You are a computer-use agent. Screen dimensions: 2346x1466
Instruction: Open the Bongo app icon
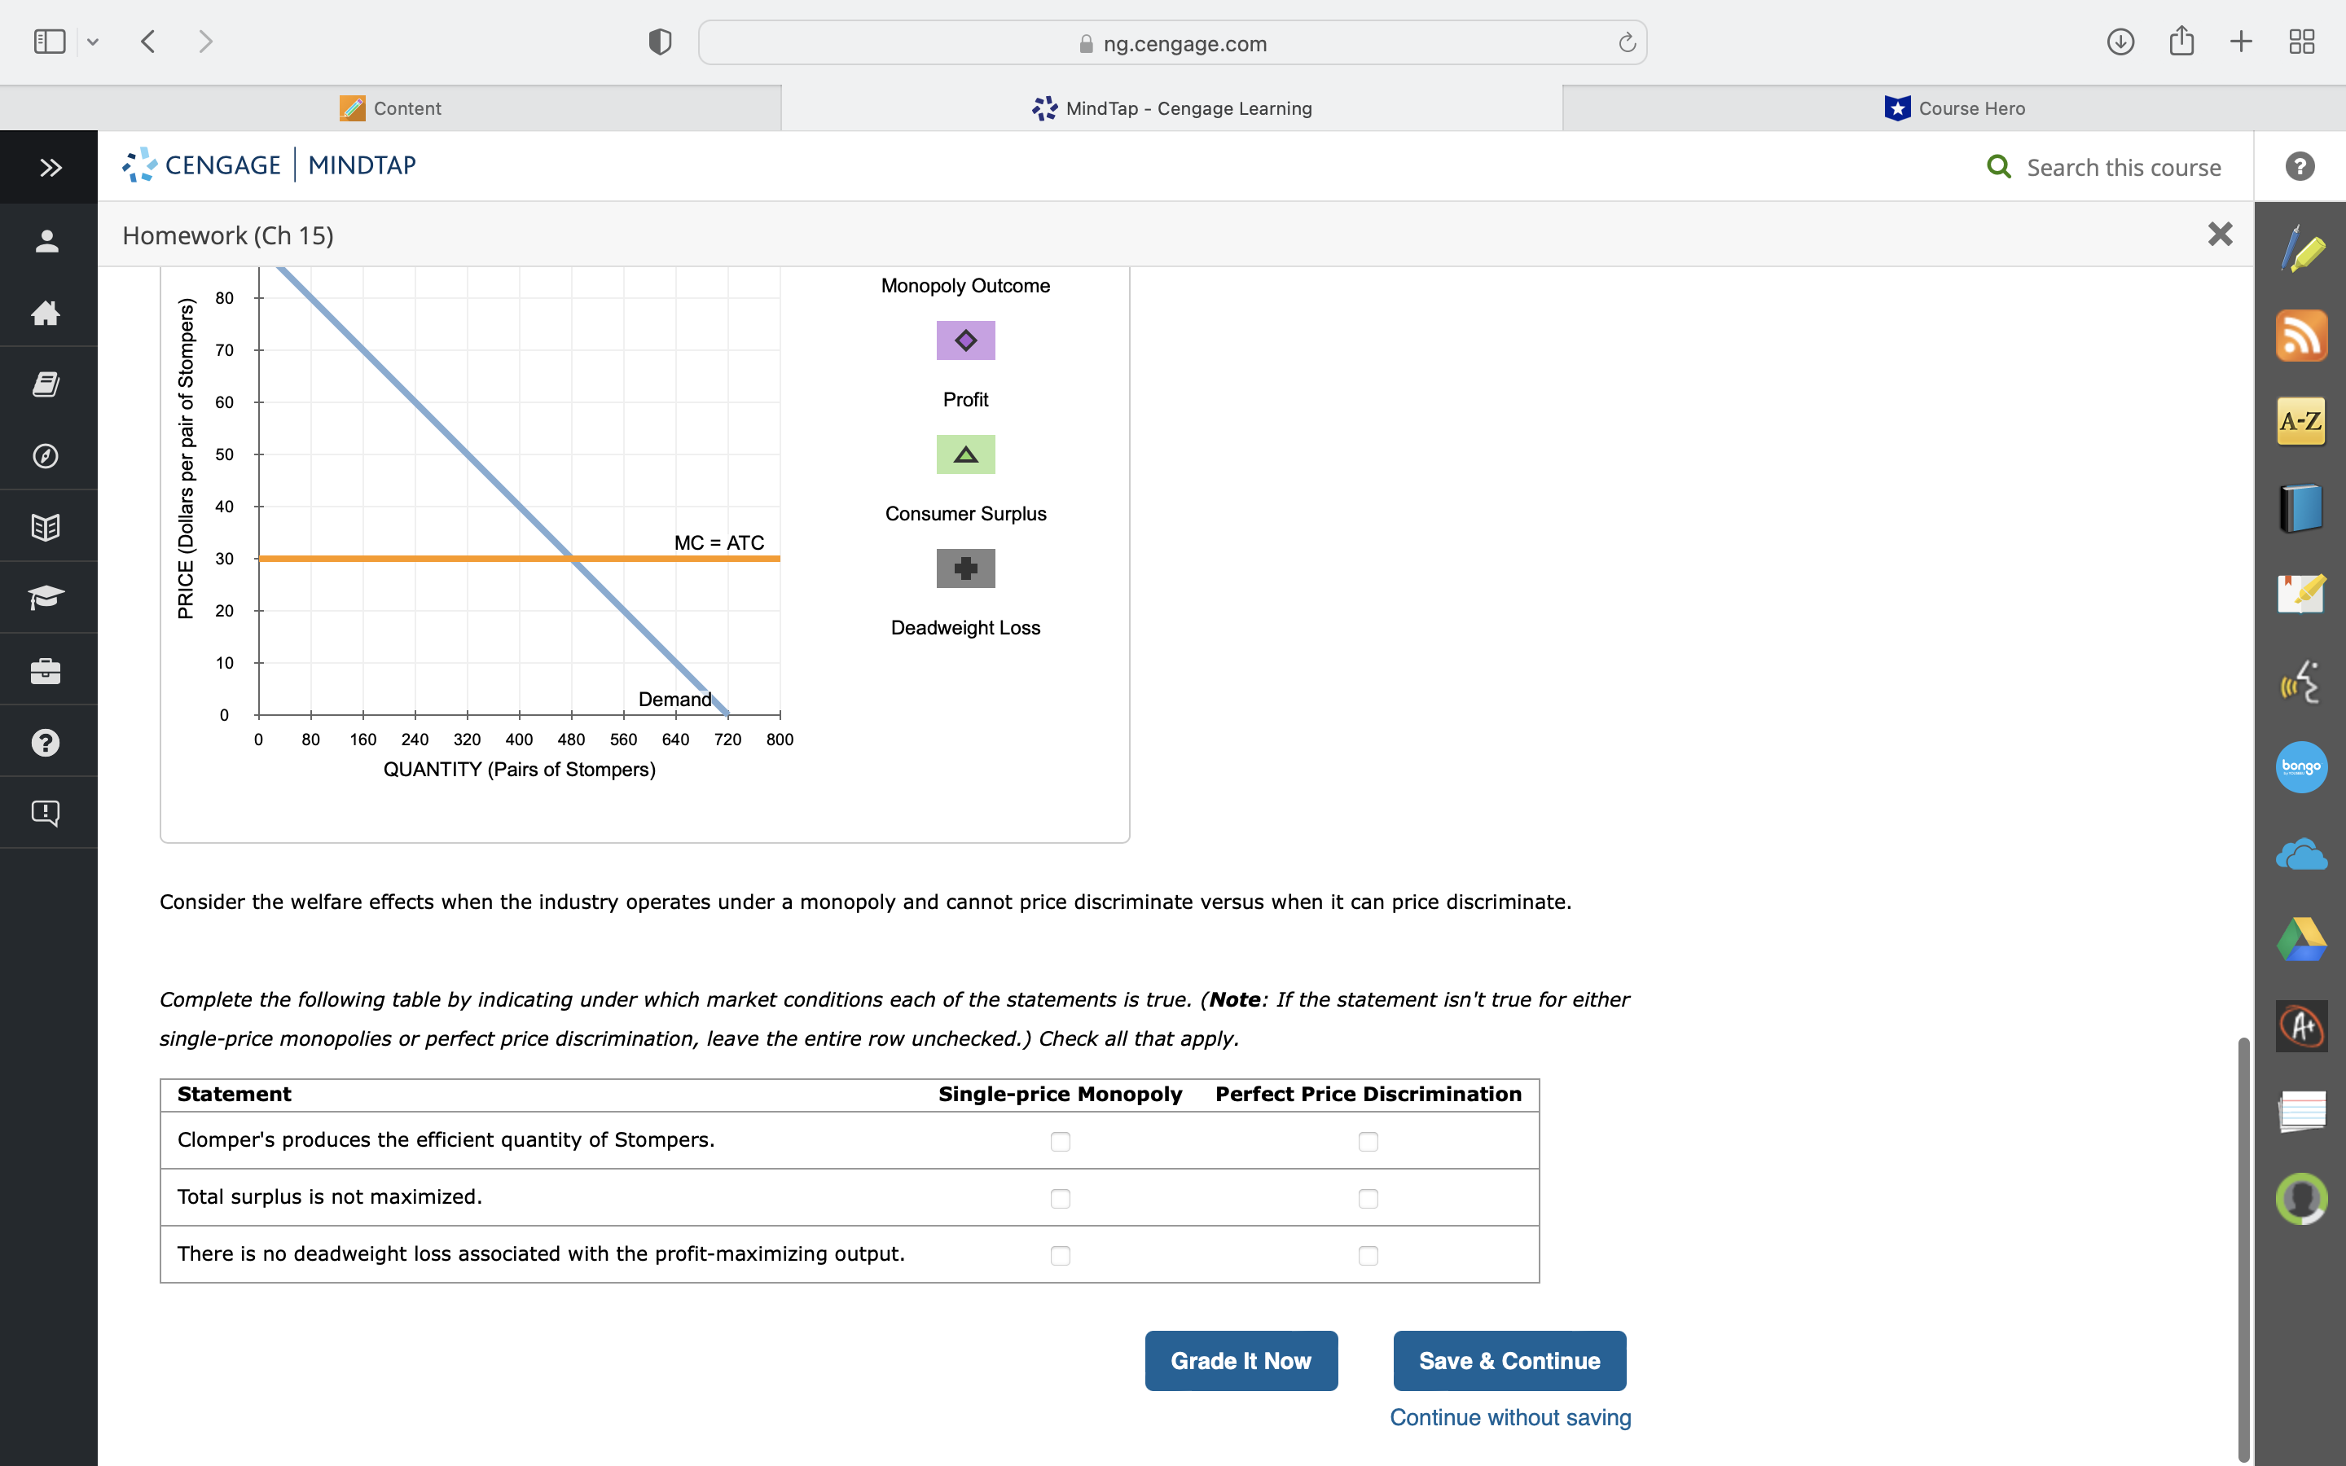[x=2300, y=767]
